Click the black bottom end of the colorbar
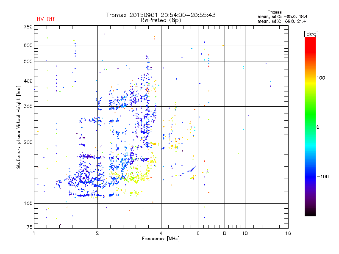Image resolution: width=339 pixels, height=254 pixels. point(310,213)
